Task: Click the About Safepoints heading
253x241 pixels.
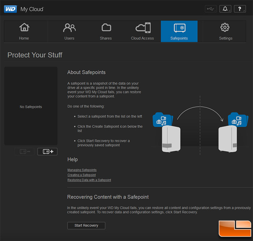Action: pyautogui.click(x=86, y=72)
